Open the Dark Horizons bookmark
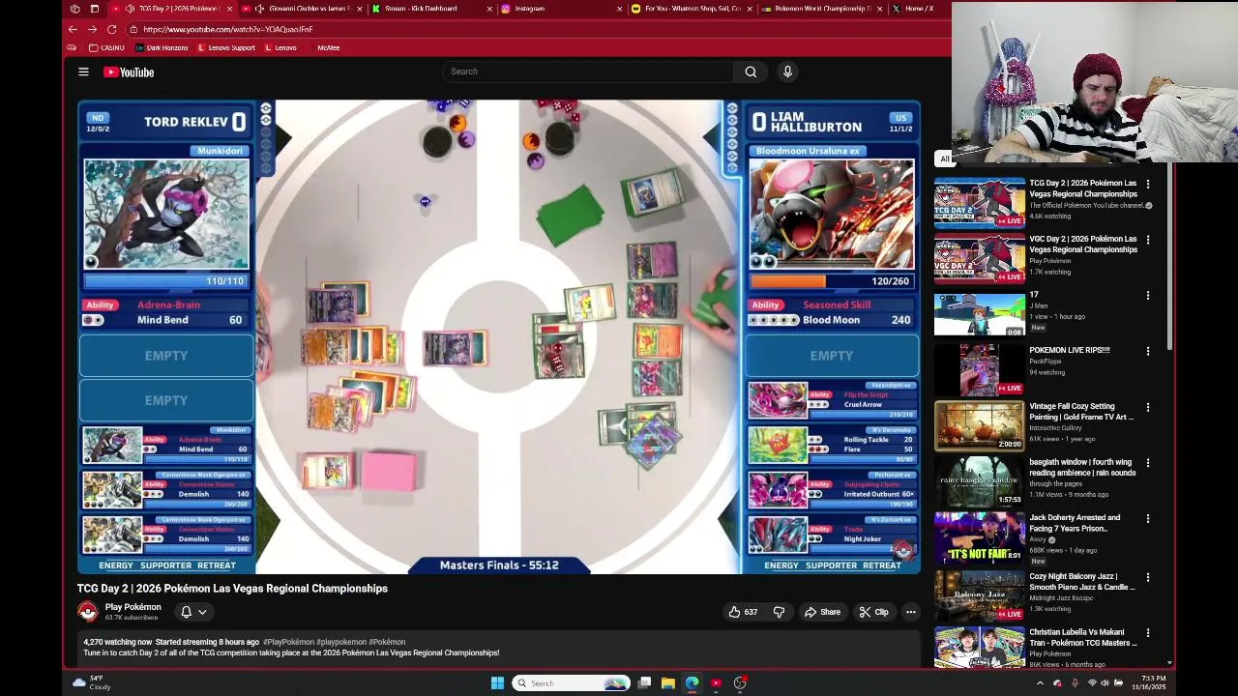This screenshot has height=696, width=1238. 162,47
